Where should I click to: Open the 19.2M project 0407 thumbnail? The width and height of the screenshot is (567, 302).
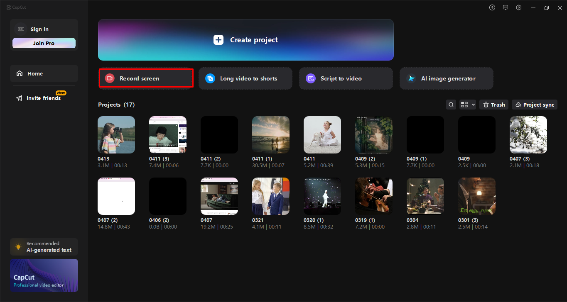[x=219, y=196]
